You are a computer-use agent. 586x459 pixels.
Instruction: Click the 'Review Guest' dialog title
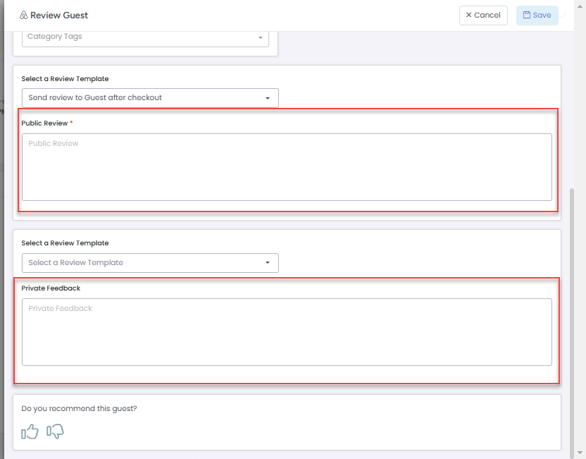(59, 16)
